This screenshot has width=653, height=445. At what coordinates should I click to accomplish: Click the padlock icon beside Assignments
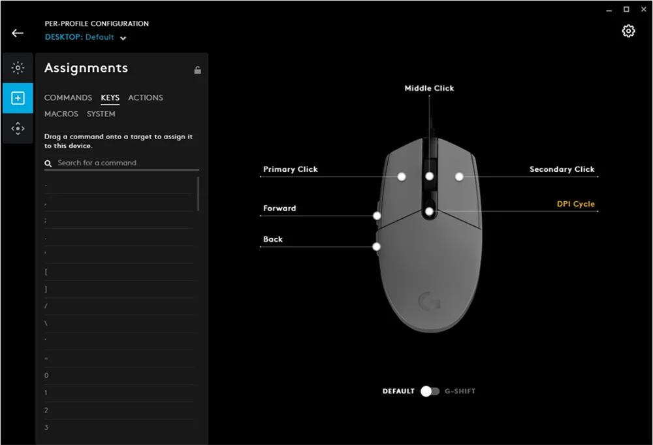197,70
